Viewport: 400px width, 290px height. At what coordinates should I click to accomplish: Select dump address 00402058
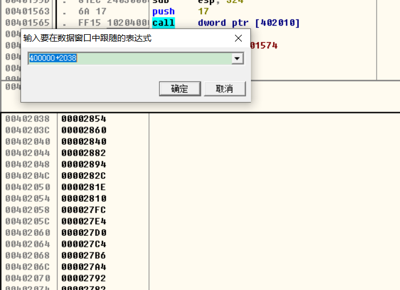[27, 210]
